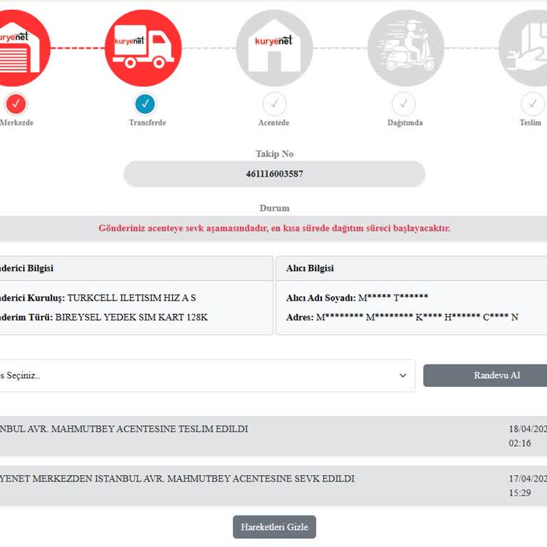
Task: Click the Randevu Al button
Action: tap(485, 375)
